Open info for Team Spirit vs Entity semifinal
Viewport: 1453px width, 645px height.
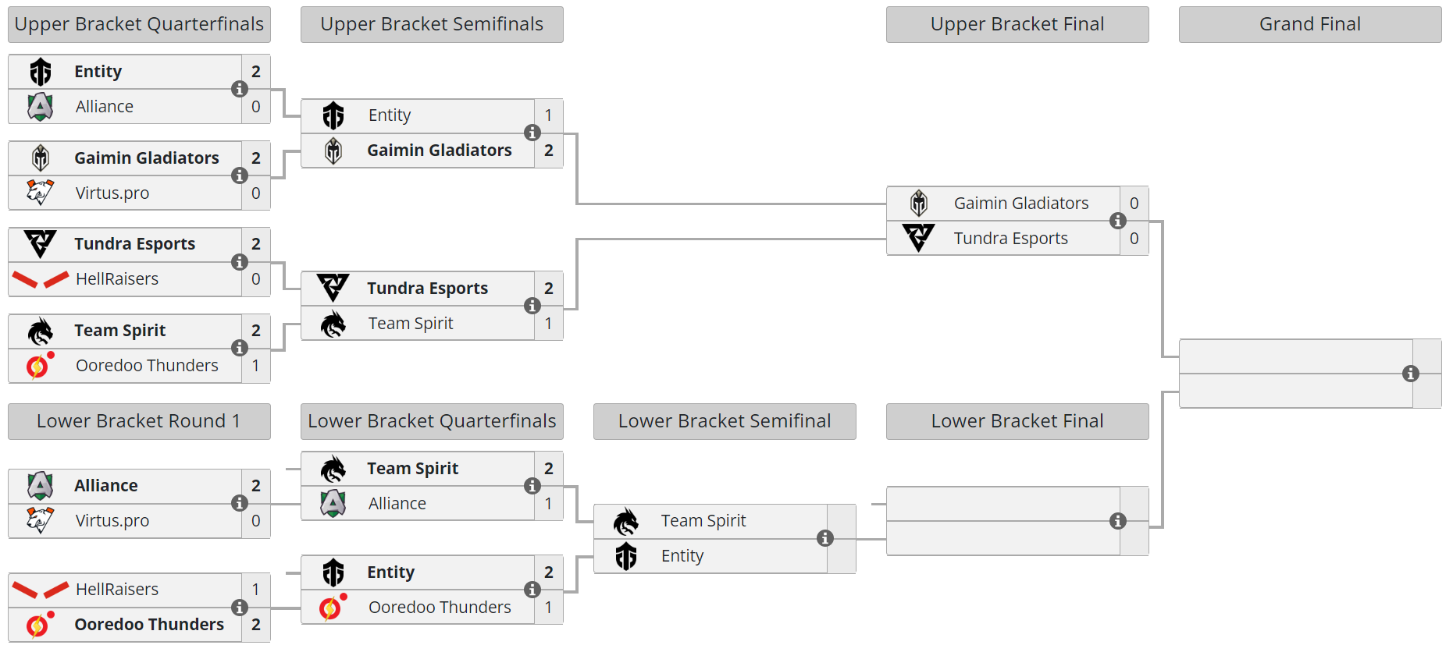click(x=824, y=538)
